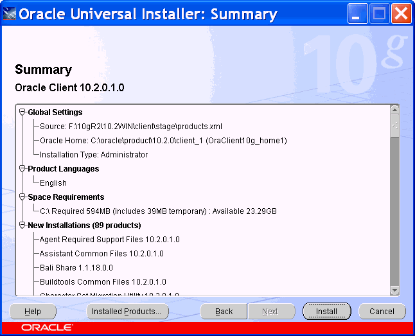The width and height of the screenshot is (415, 336).
Task: Select Bali Share 1.1.18.0.0 item
Action: pyautogui.click(x=76, y=268)
